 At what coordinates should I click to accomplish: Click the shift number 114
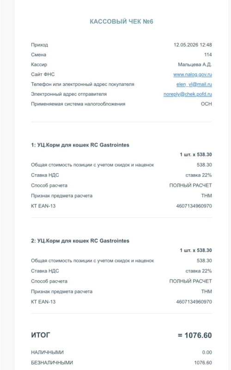[x=208, y=55]
